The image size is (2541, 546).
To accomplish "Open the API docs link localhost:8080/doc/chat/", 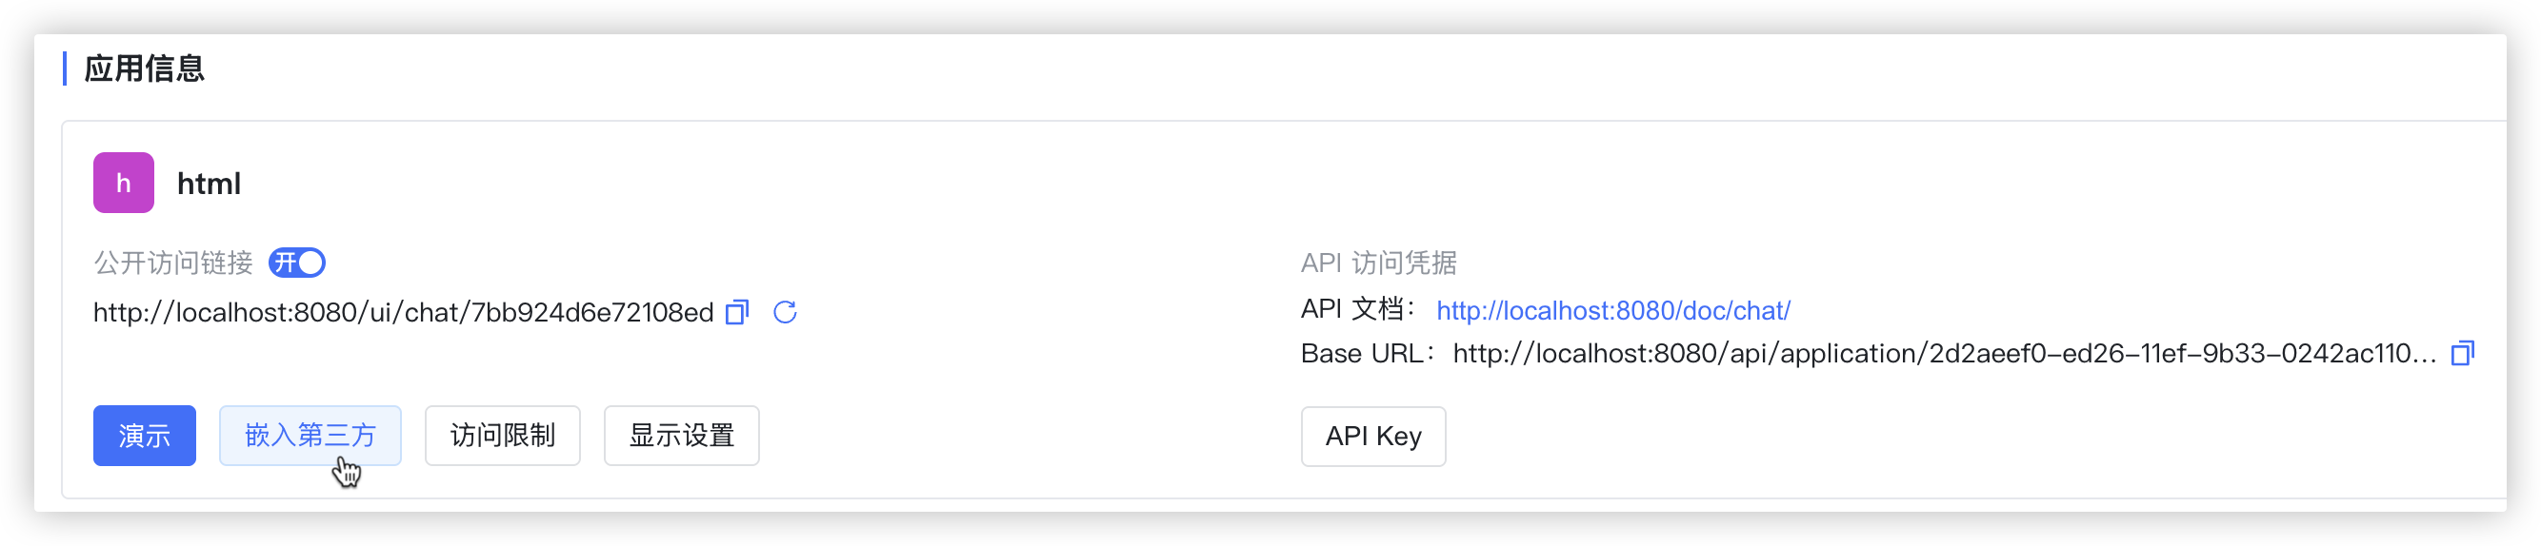I will (x=1612, y=310).
